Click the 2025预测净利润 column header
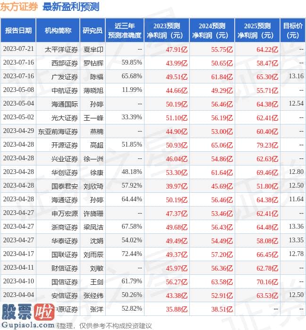The image size is (306, 330). (x=257, y=31)
